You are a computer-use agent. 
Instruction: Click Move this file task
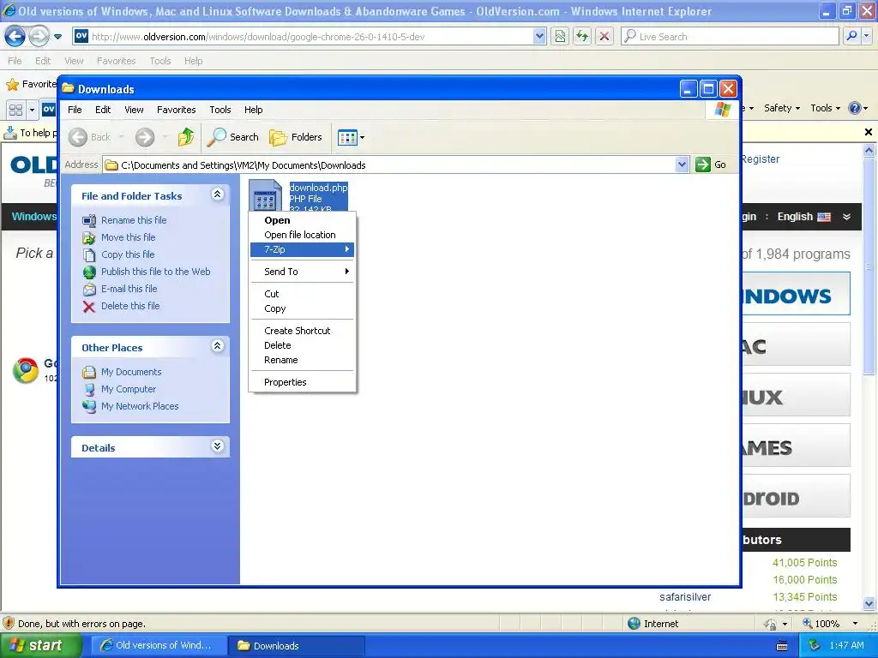(118, 237)
